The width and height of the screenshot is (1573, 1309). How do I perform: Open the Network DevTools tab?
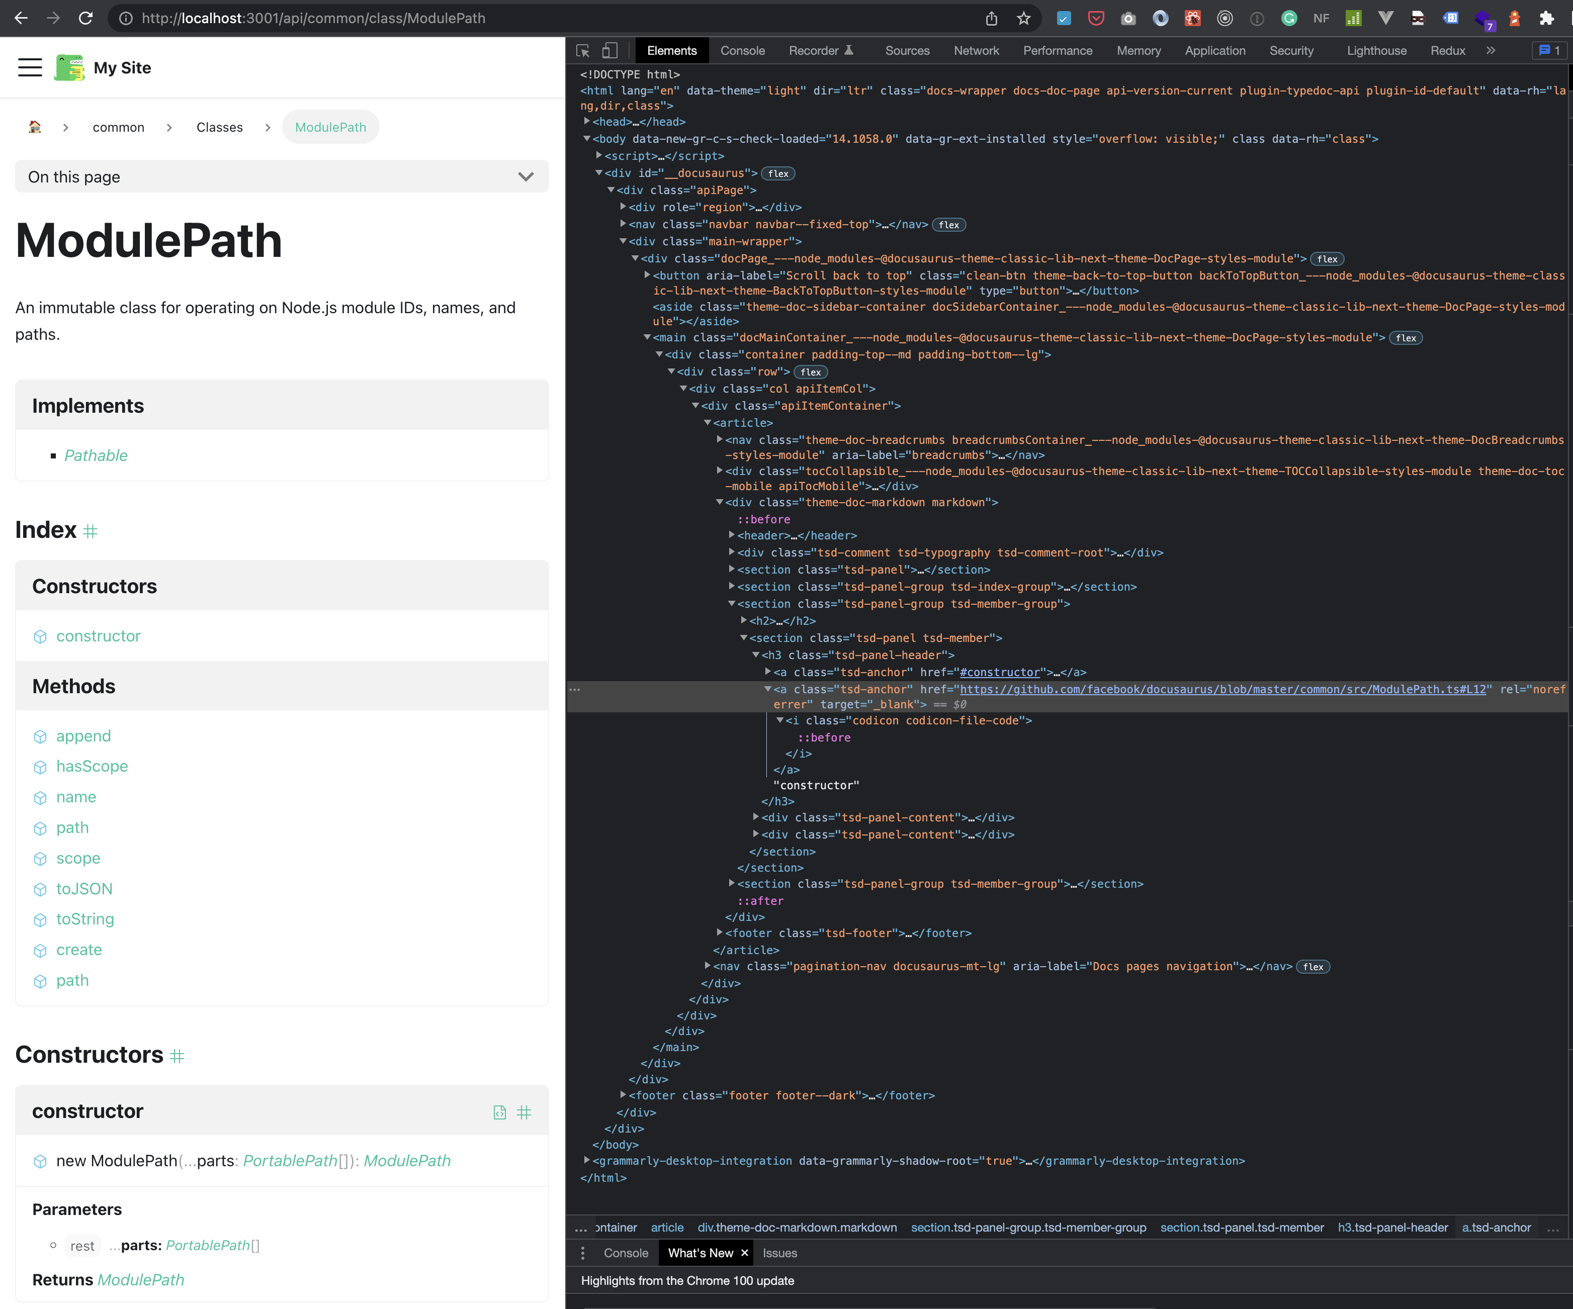pyautogui.click(x=976, y=50)
